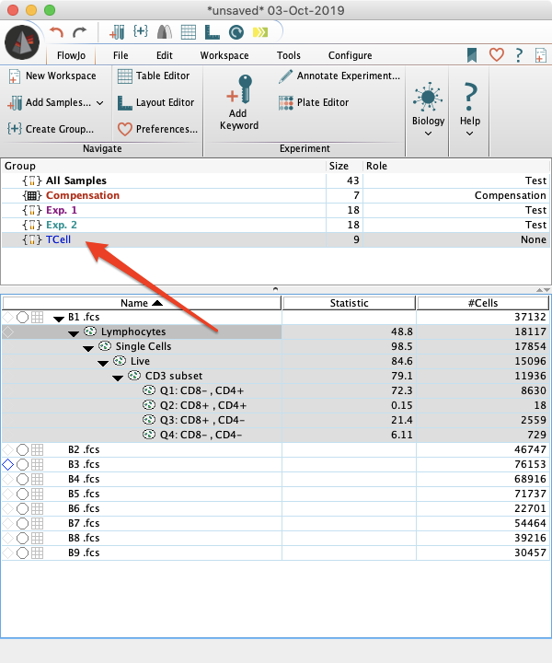
Task: Collapse the CD3 subset node
Action: coord(118,377)
